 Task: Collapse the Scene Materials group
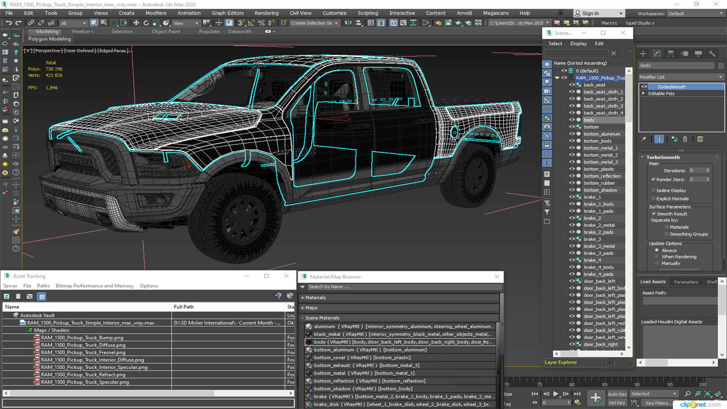(x=303, y=318)
